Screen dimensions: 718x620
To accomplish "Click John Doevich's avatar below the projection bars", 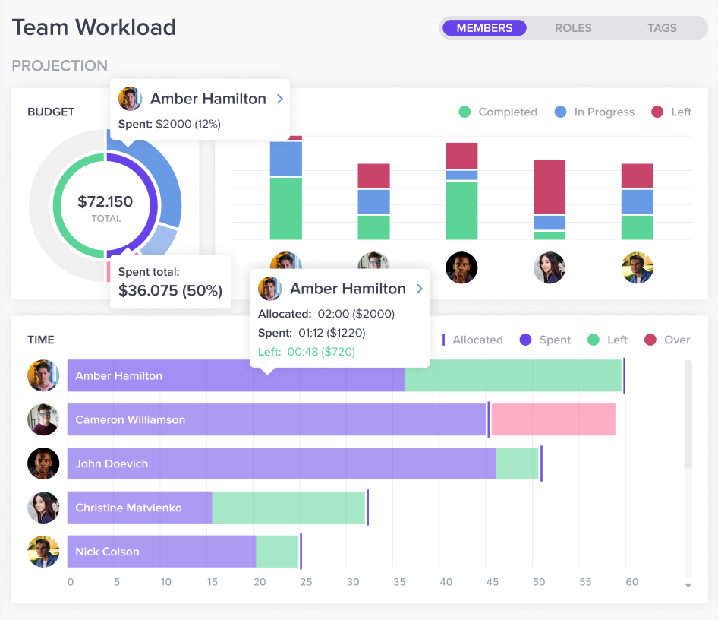I will click(461, 267).
